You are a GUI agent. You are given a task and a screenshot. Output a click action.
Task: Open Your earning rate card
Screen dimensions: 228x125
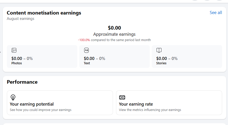click(x=169, y=103)
